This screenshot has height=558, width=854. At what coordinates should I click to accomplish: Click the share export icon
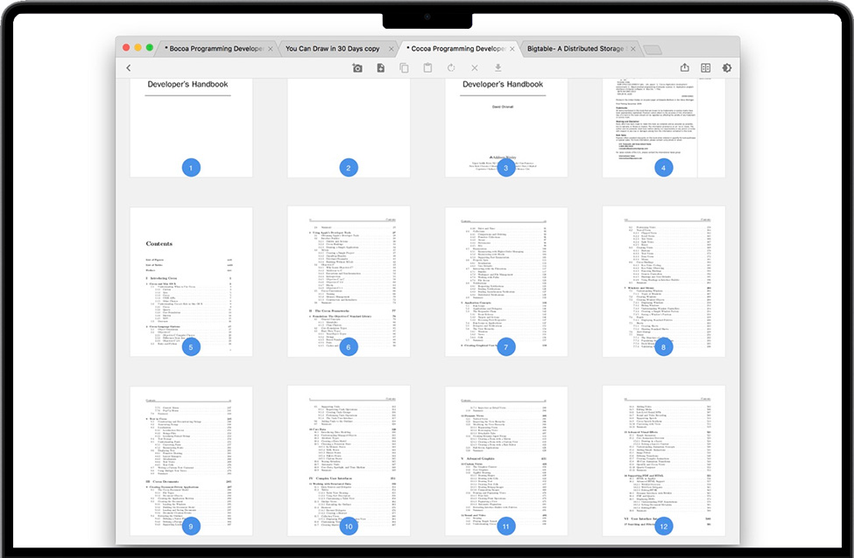(x=685, y=67)
